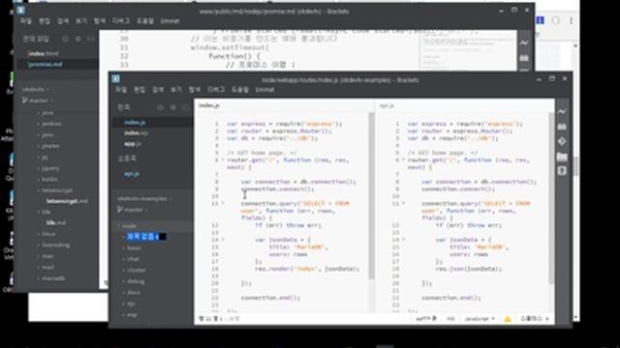This screenshot has height=348, width=620.
Task: Open 파일 menu in back Brackets window
Action: coord(26,21)
